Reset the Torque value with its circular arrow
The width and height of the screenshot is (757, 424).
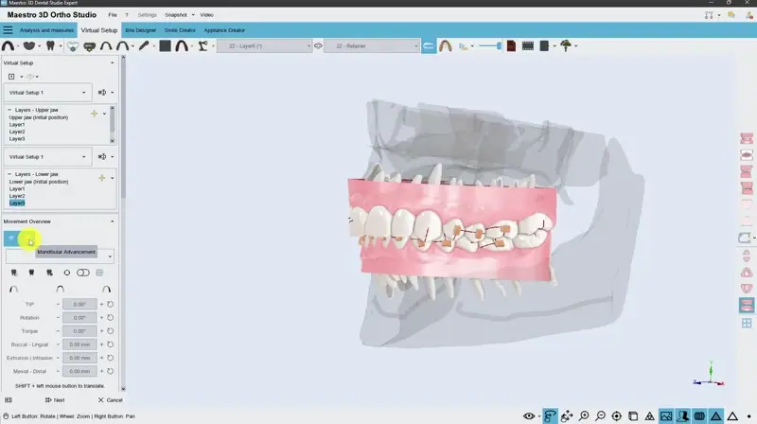[111, 331]
